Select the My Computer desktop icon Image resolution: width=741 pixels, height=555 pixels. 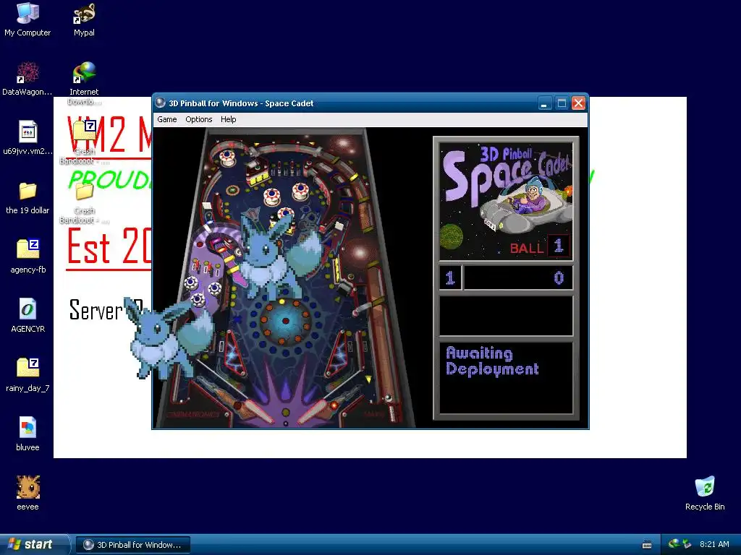[27, 20]
